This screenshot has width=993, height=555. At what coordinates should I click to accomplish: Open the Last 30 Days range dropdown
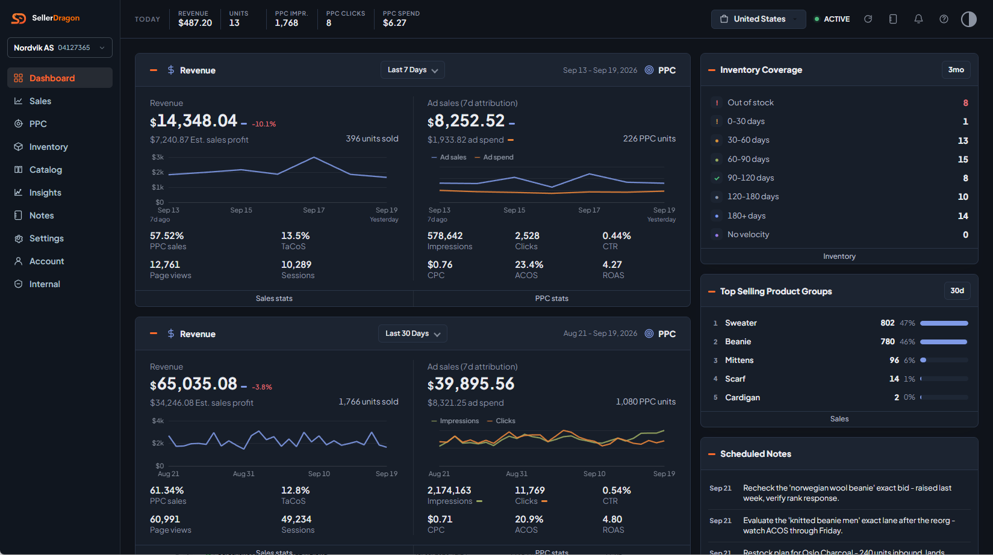coord(412,333)
